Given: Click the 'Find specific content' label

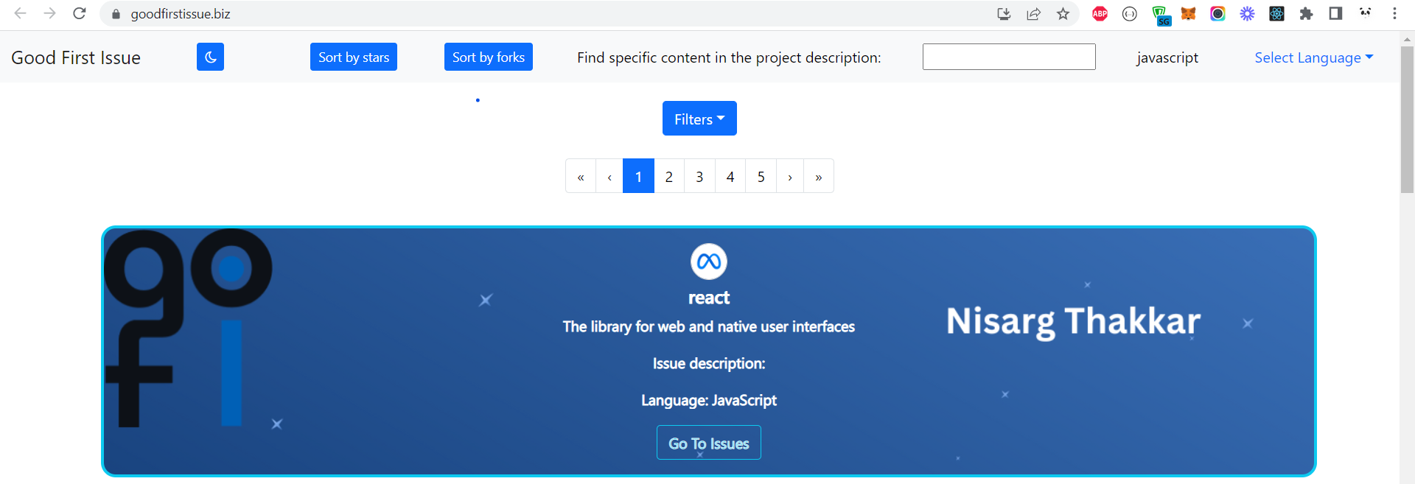Looking at the screenshot, I should [x=729, y=57].
